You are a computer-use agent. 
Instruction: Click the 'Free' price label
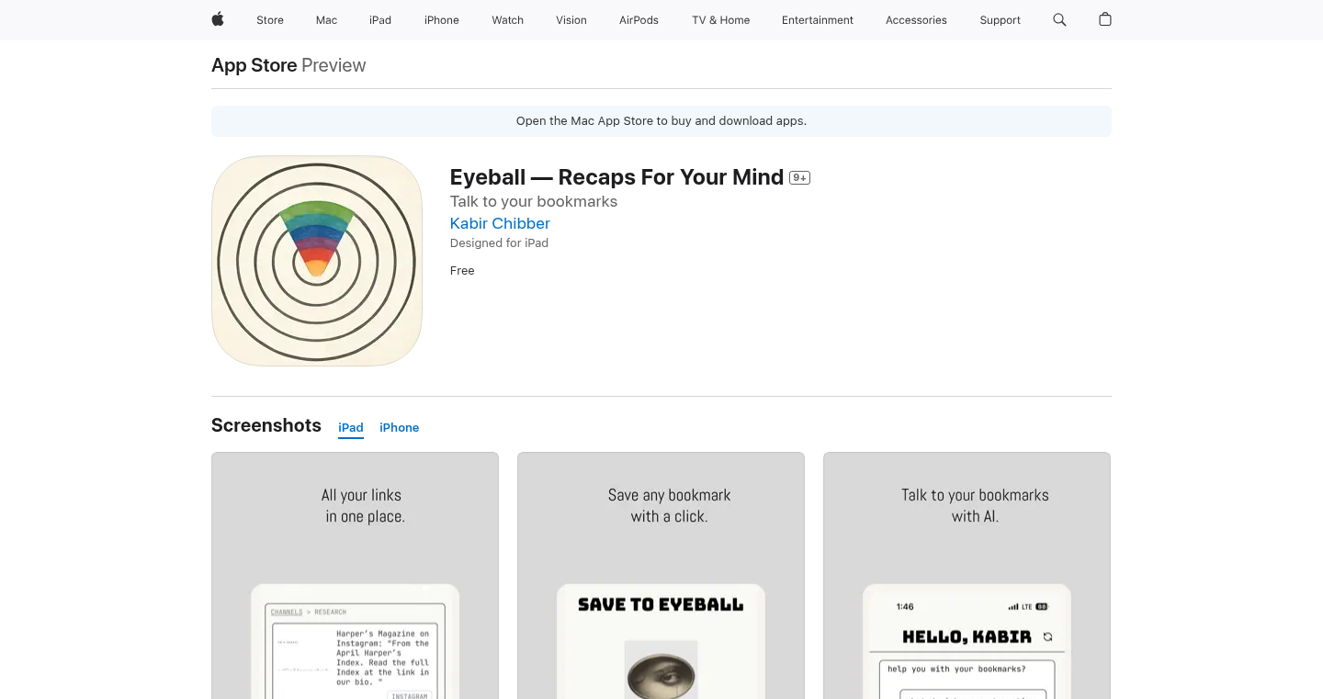coord(462,271)
